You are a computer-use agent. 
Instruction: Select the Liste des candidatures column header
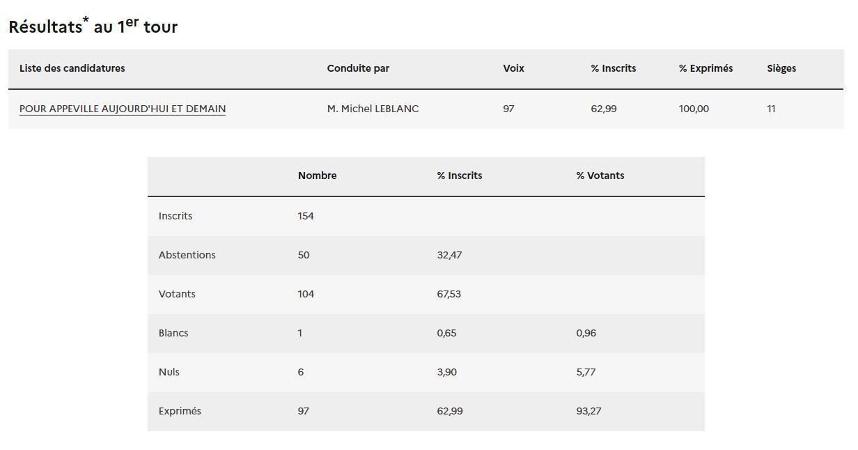tap(72, 68)
